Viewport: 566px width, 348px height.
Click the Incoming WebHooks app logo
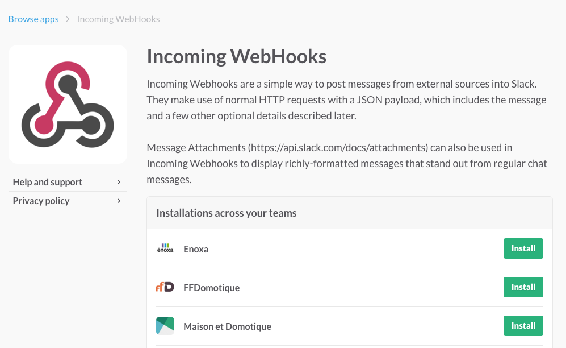coord(68,104)
